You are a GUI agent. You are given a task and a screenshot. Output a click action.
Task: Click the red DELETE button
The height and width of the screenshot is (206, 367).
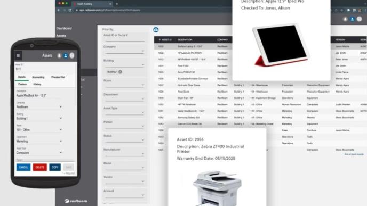[40, 167]
